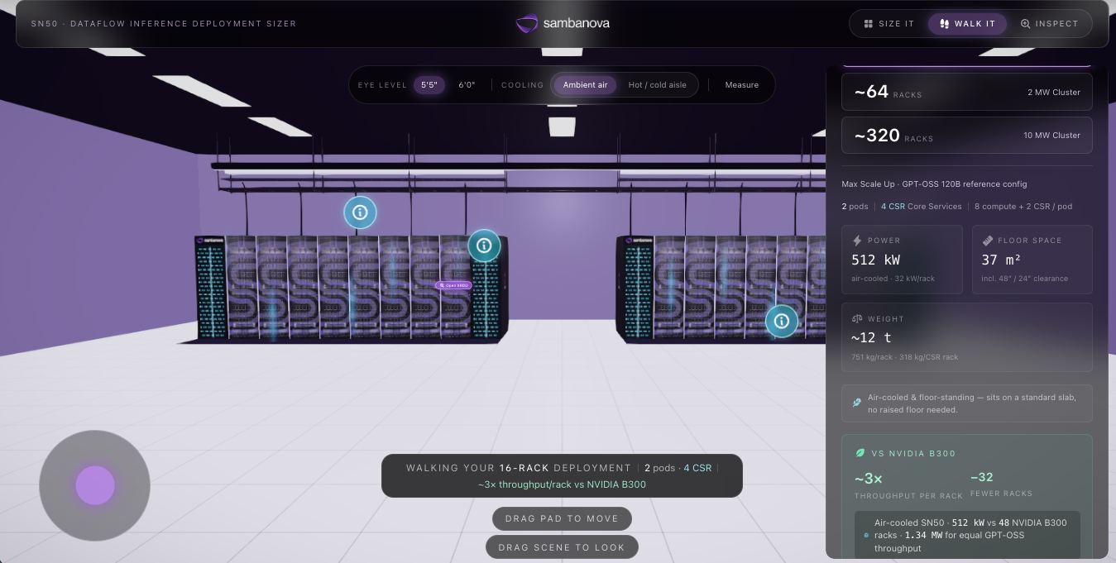Screen dimensions: 1116x563
Task: Select the WALK IT mode tab
Action: pos(967,24)
